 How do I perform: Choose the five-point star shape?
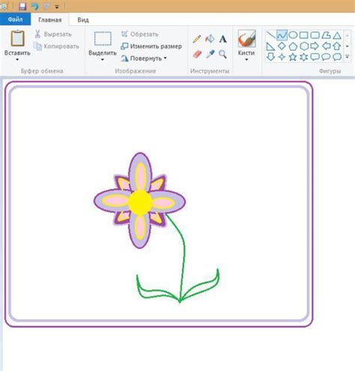pyautogui.click(x=293, y=57)
